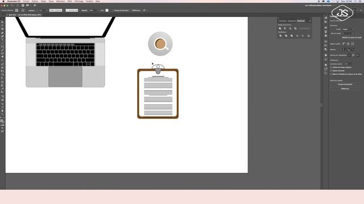Toggle the show grid icon in Properties
364x204 pixels.
pos(348,44)
